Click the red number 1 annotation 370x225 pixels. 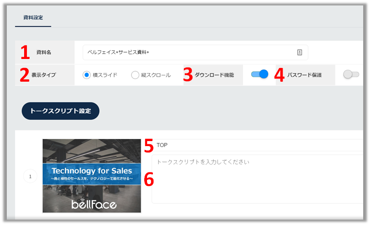(25, 52)
